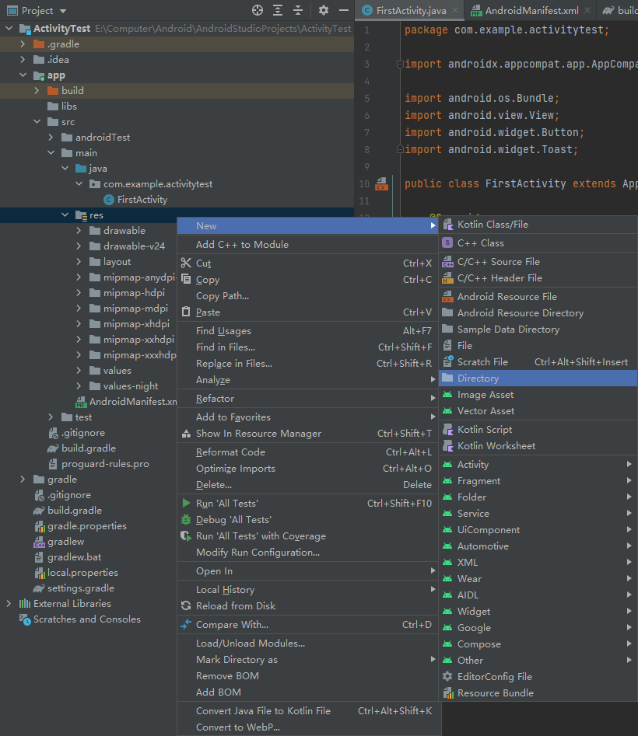
Task: Collapse the ActivityTest root node
Action: pyautogui.click(x=9, y=29)
